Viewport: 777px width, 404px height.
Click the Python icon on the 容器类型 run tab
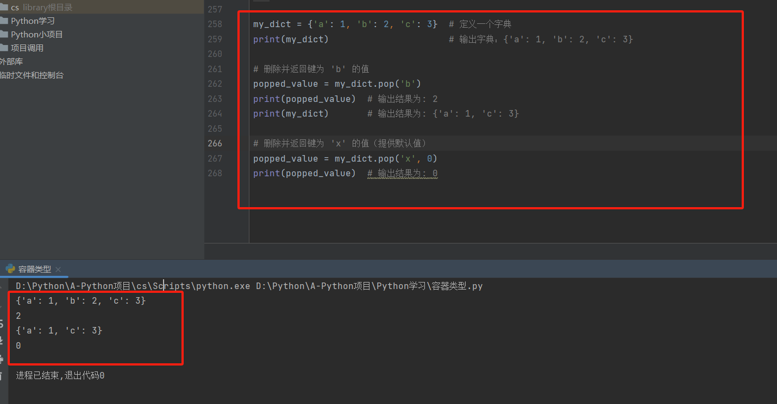pyautogui.click(x=10, y=268)
